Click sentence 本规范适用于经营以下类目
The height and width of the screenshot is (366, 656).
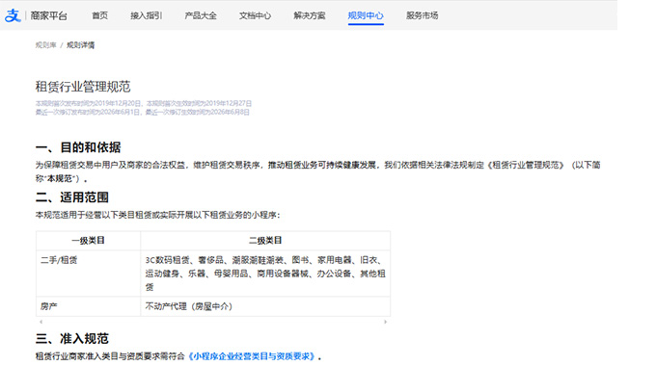157,215
